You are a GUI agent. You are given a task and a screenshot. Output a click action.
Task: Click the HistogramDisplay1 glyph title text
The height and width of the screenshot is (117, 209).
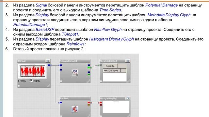108,98
